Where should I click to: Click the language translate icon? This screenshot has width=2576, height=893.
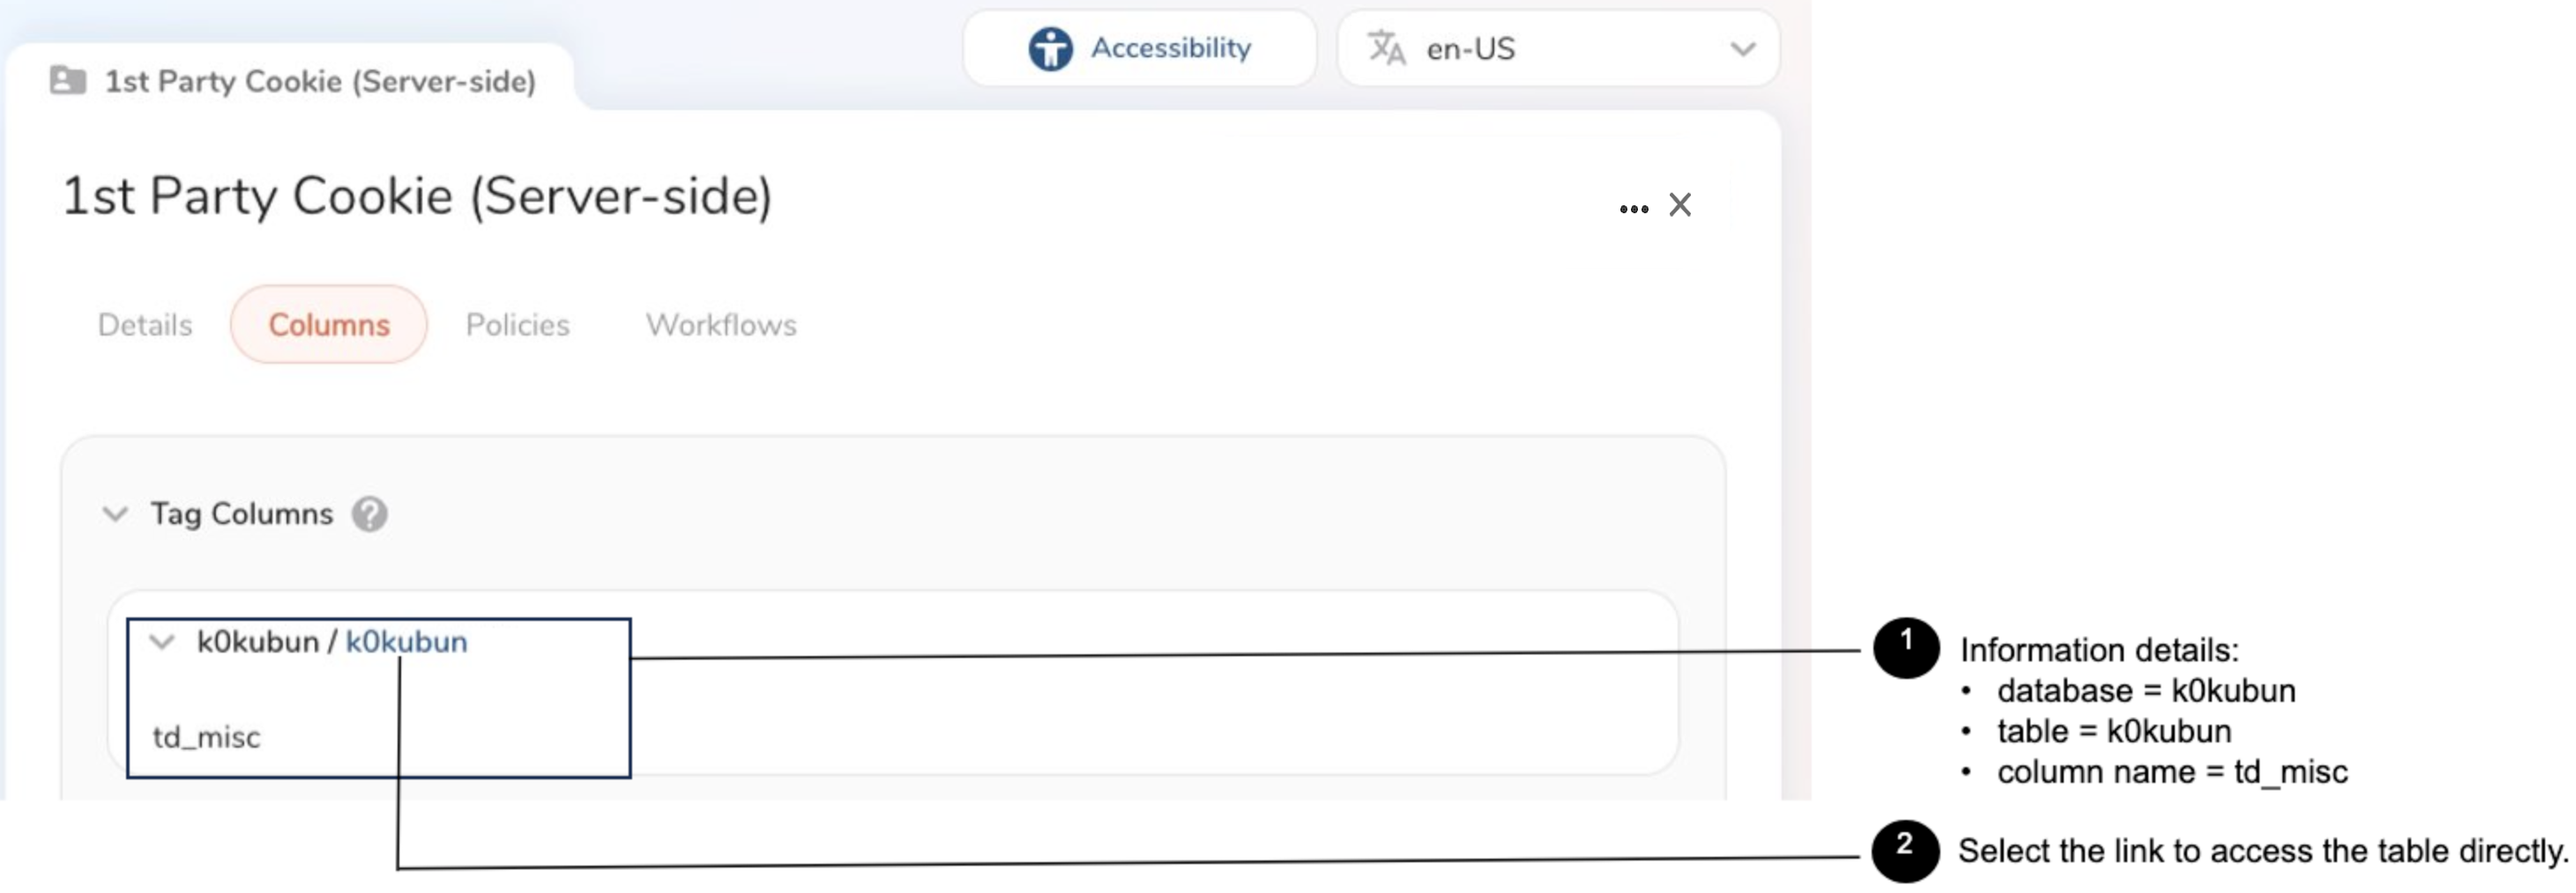(x=1386, y=48)
